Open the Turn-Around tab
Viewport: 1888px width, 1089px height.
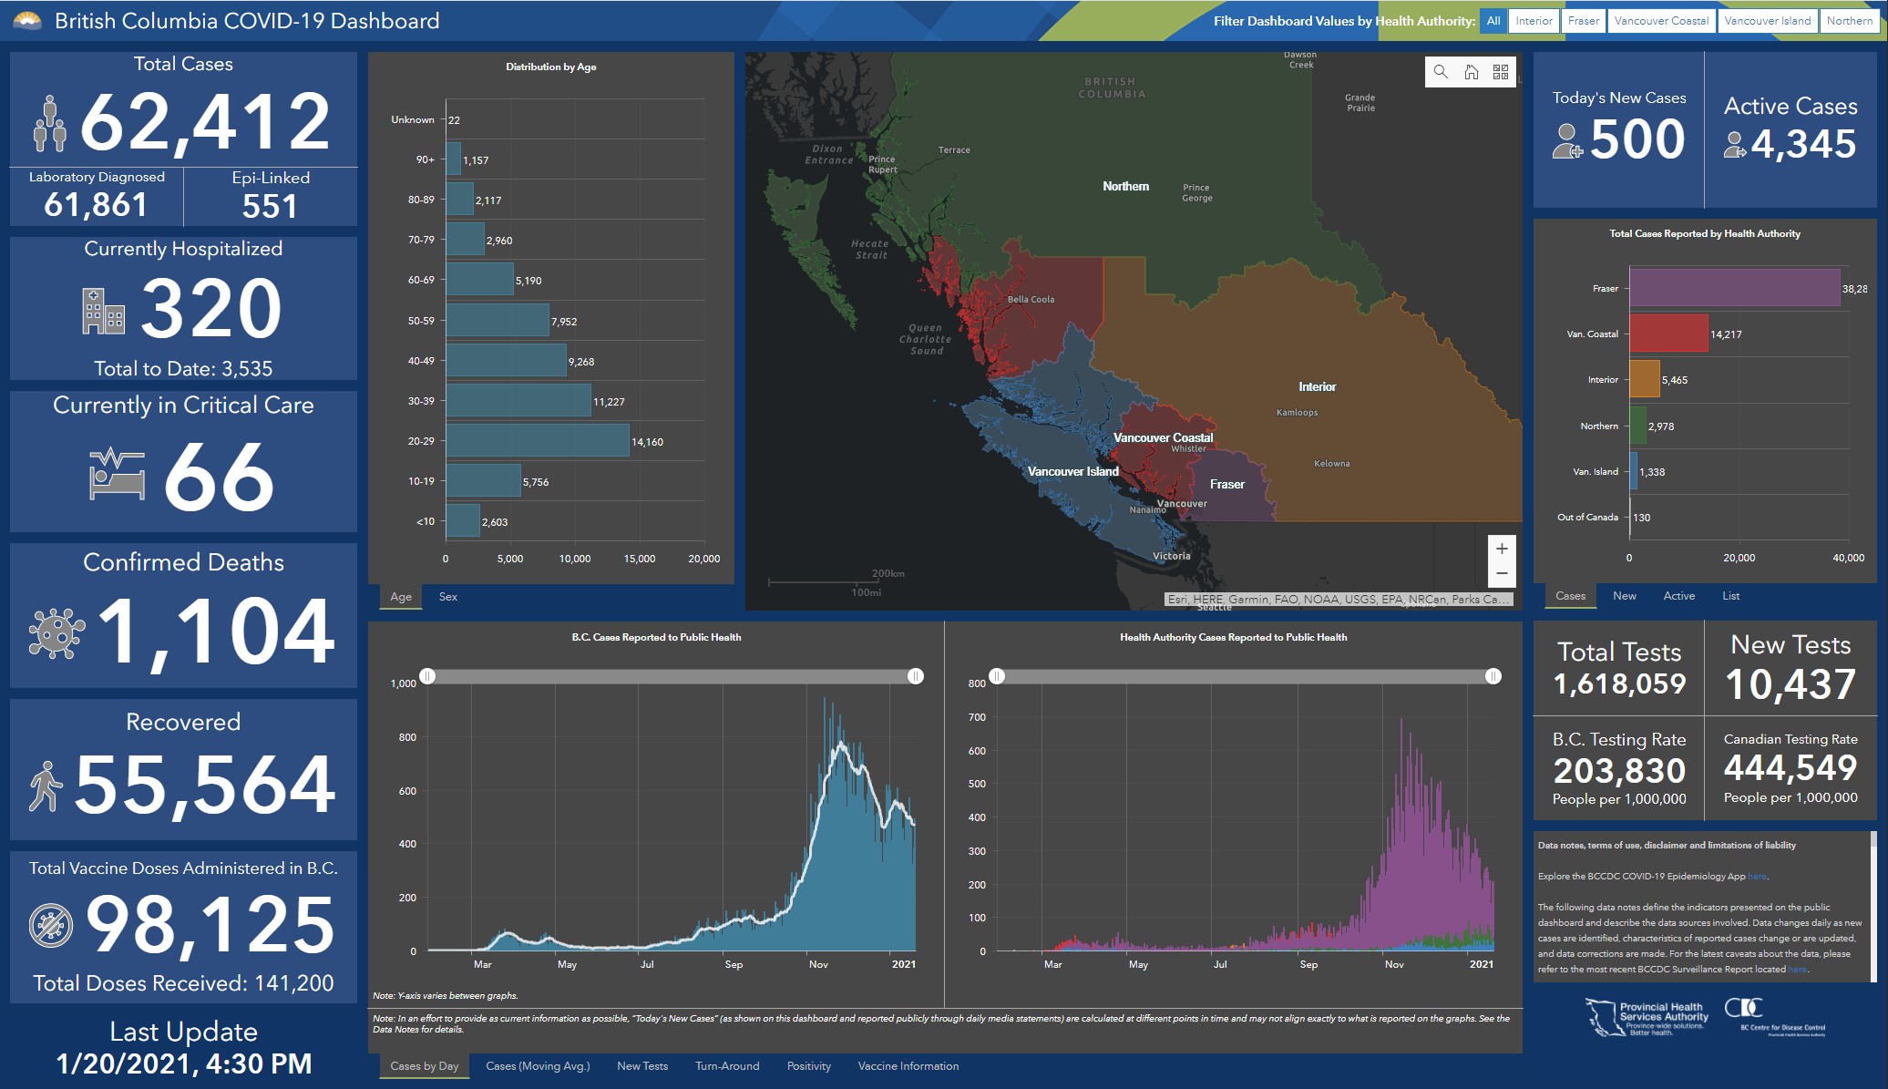click(x=727, y=1066)
